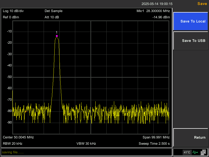
Task: Click the Det Sample detector label
Action: (x=54, y=11)
